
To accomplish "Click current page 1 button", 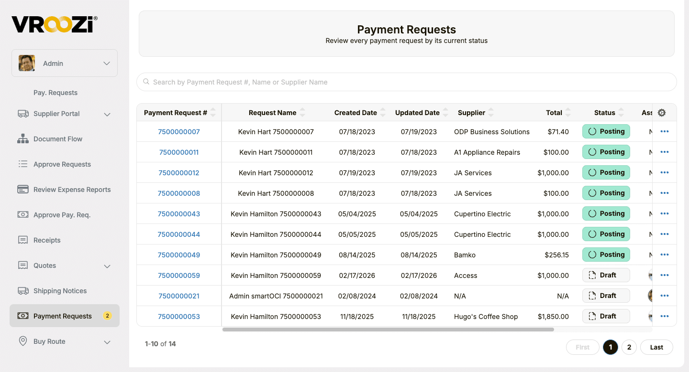I will click(611, 347).
